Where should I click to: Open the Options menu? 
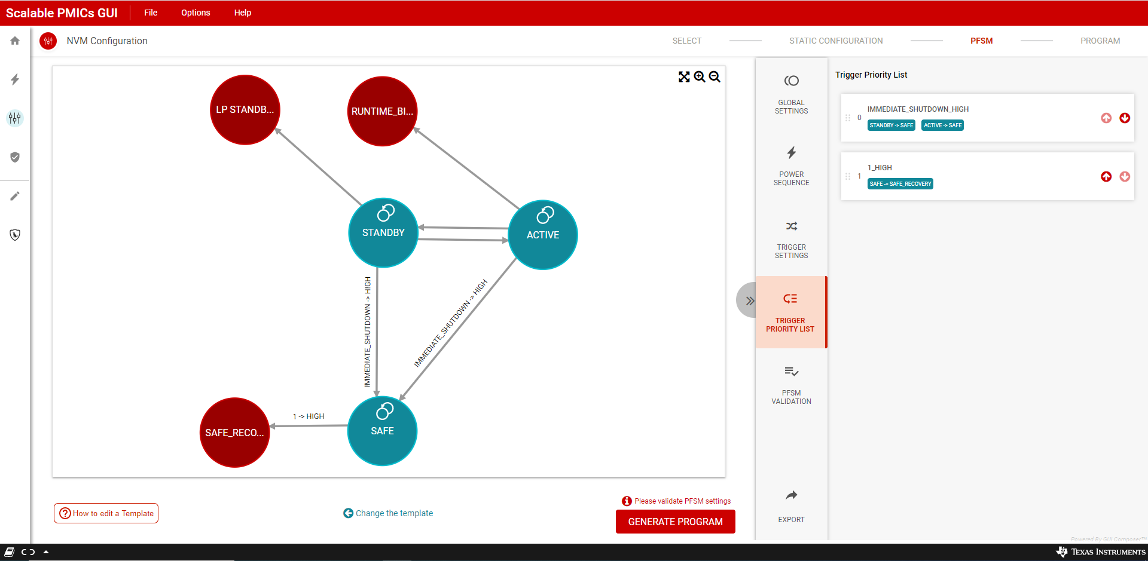196,13
